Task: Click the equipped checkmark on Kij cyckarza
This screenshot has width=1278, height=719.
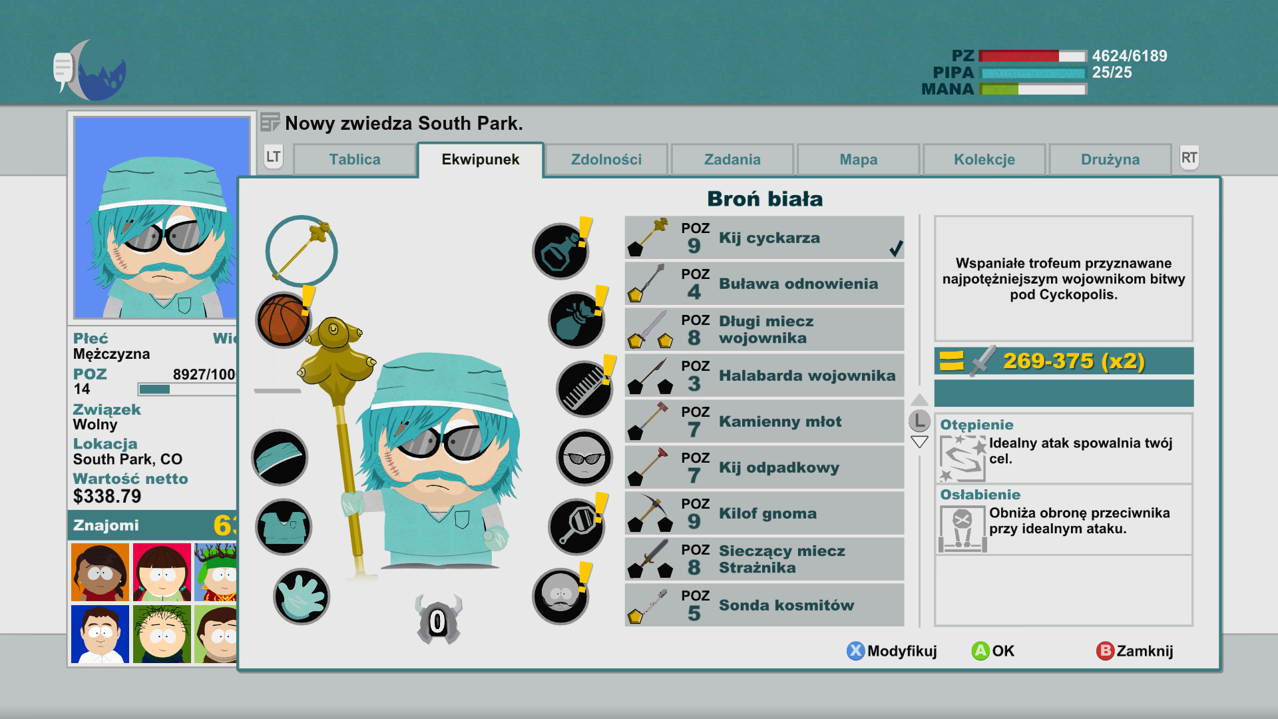Action: tap(896, 248)
